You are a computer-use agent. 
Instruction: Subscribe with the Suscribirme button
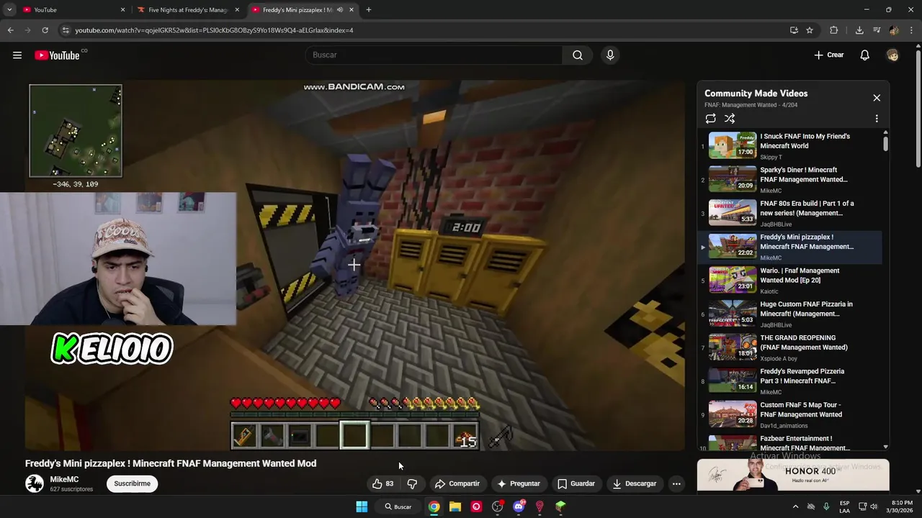(x=132, y=483)
